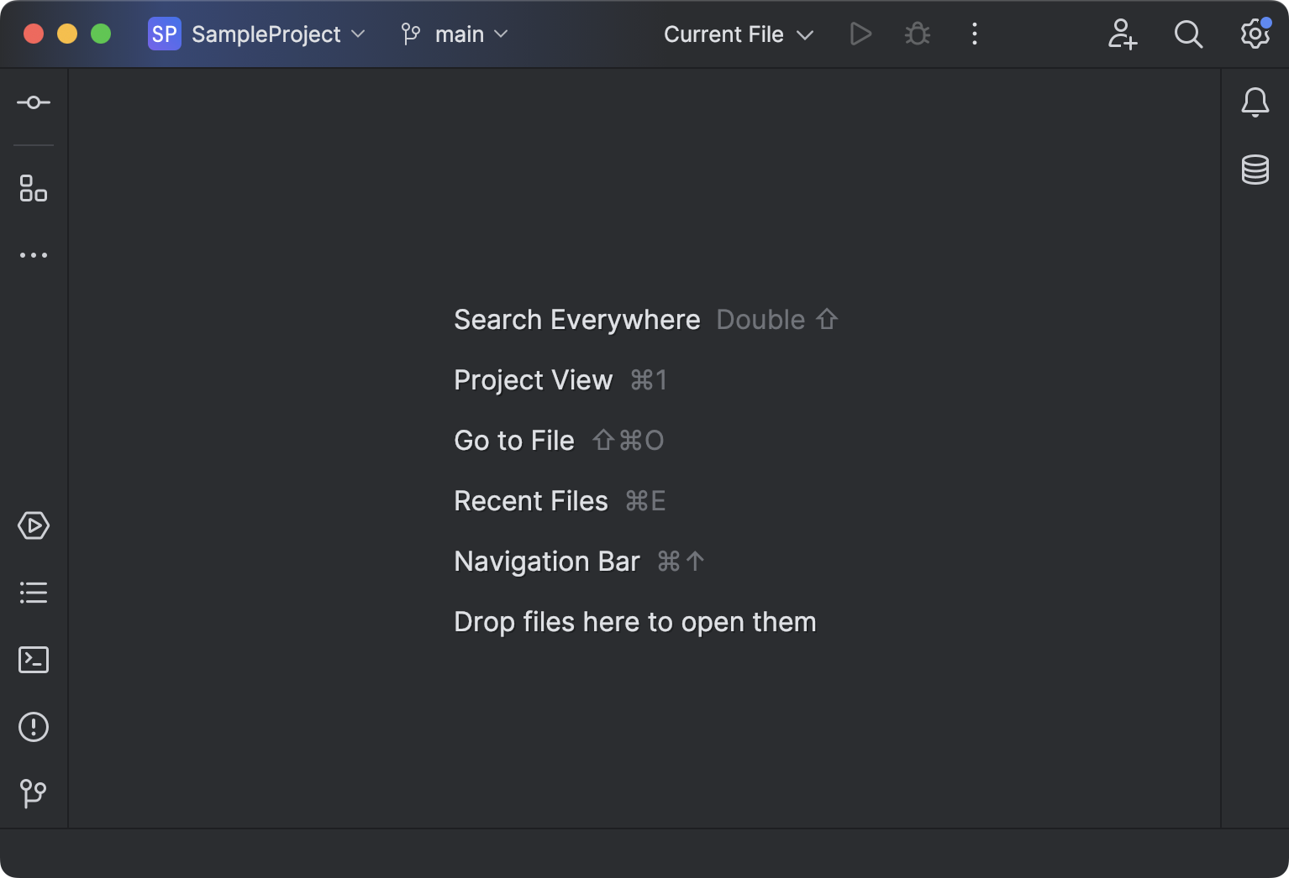Open the vertical three-dot actions menu
This screenshot has width=1289, height=878.
pos(975,34)
